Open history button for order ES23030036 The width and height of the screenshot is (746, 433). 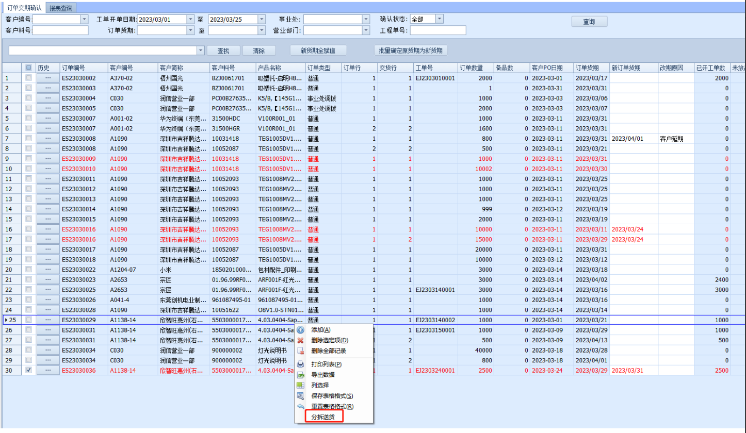coord(48,370)
